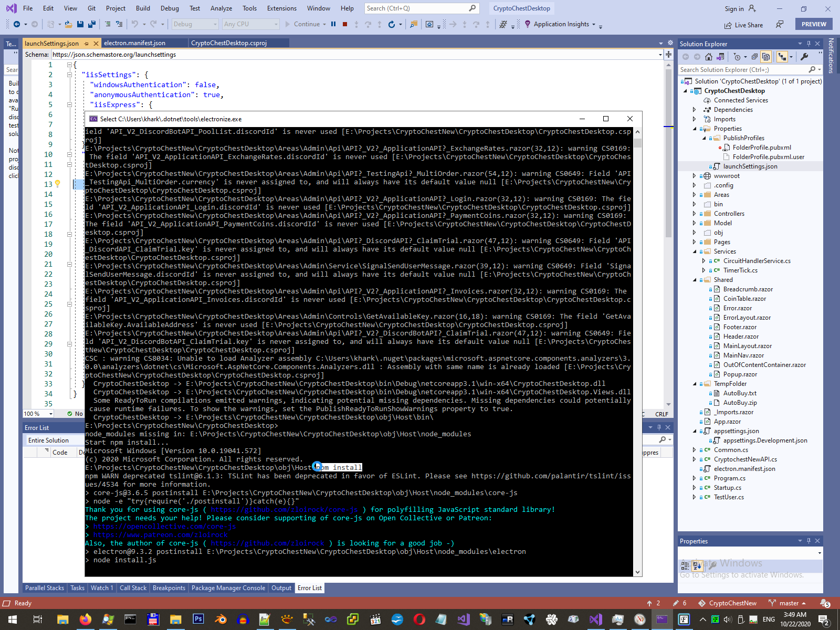
Task: Collapse the TempFolder node
Action: click(694, 384)
